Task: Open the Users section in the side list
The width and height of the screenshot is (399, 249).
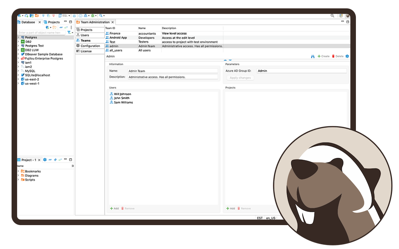Action: click(90, 35)
